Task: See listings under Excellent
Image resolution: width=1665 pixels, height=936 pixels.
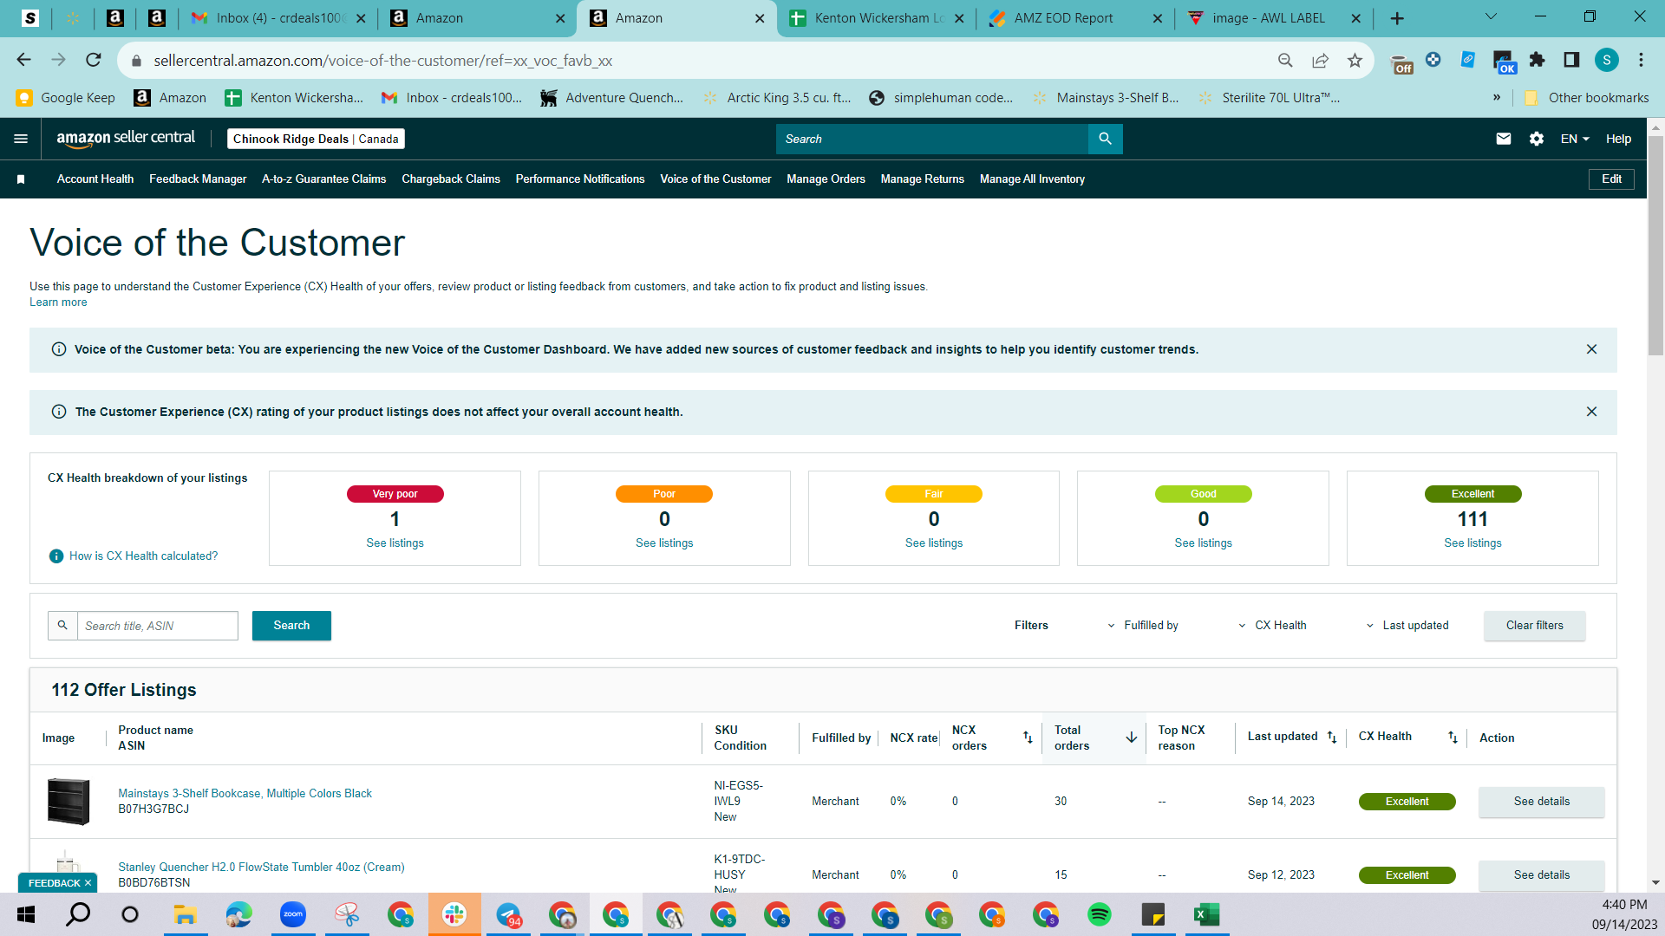Action: pyautogui.click(x=1472, y=543)
